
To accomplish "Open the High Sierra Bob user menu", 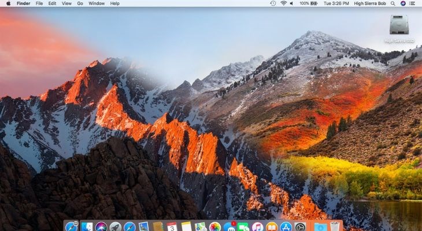I will pyautogui.click(x=370, y=3).
